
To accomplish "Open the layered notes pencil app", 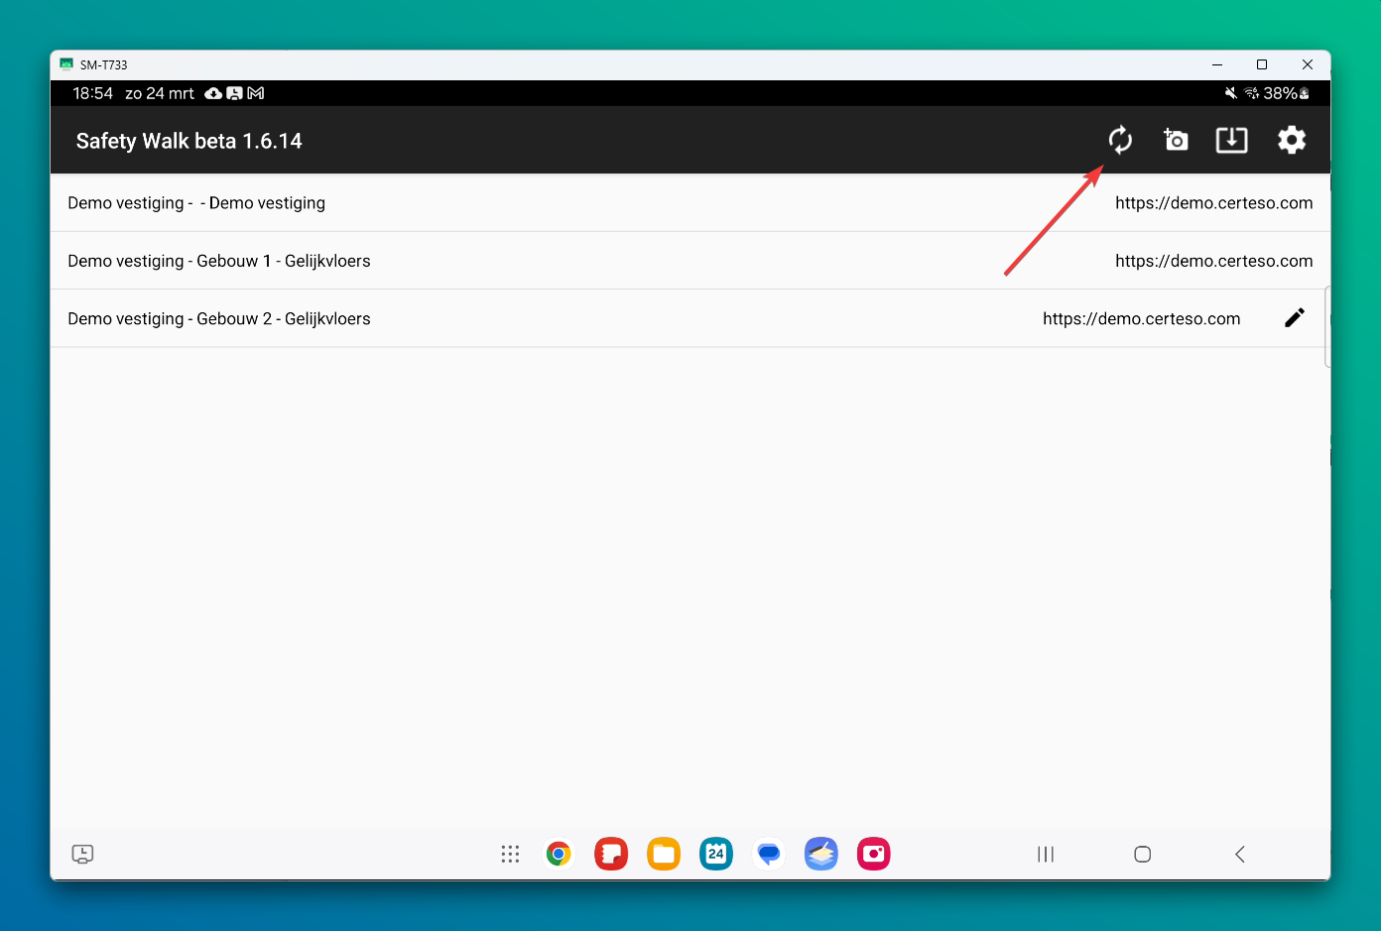I will 821,854.
